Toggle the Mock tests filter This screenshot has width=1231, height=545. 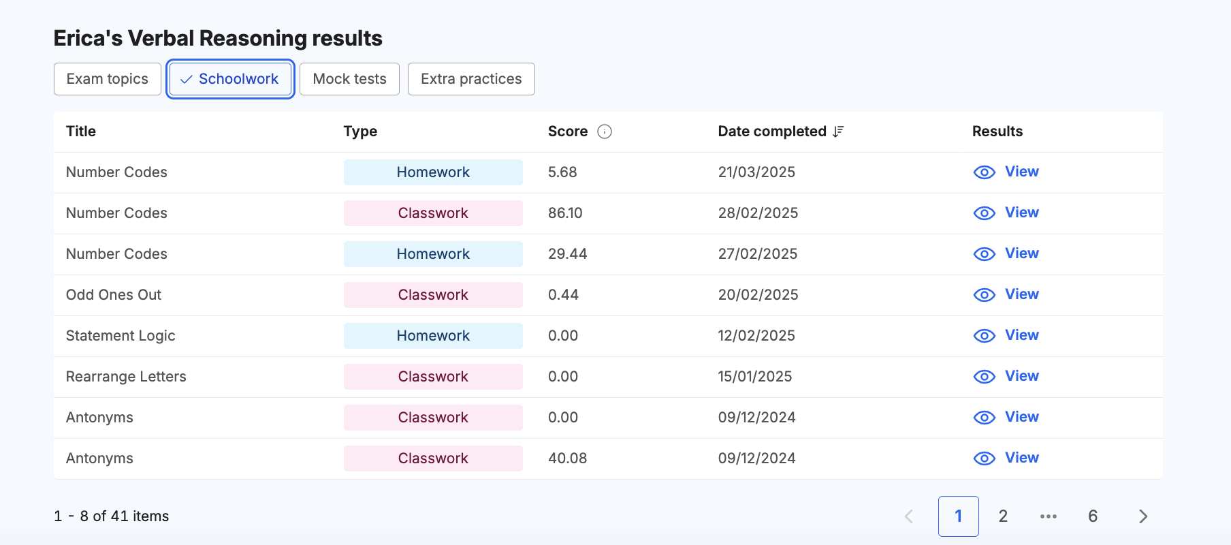[349, 79]
